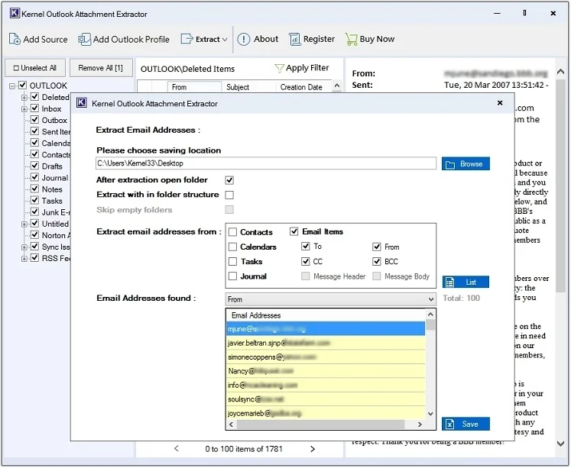Uncheck the OUTLOOK root folder checkbox
This screenshot has width=571, height=468.
[x=23, y=85]
